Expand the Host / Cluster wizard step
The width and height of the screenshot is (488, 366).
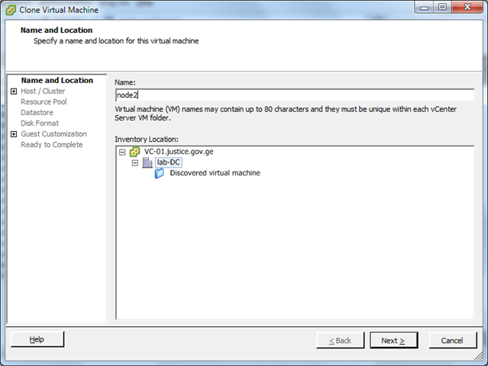pyautogui.click(x=14, y=91)
